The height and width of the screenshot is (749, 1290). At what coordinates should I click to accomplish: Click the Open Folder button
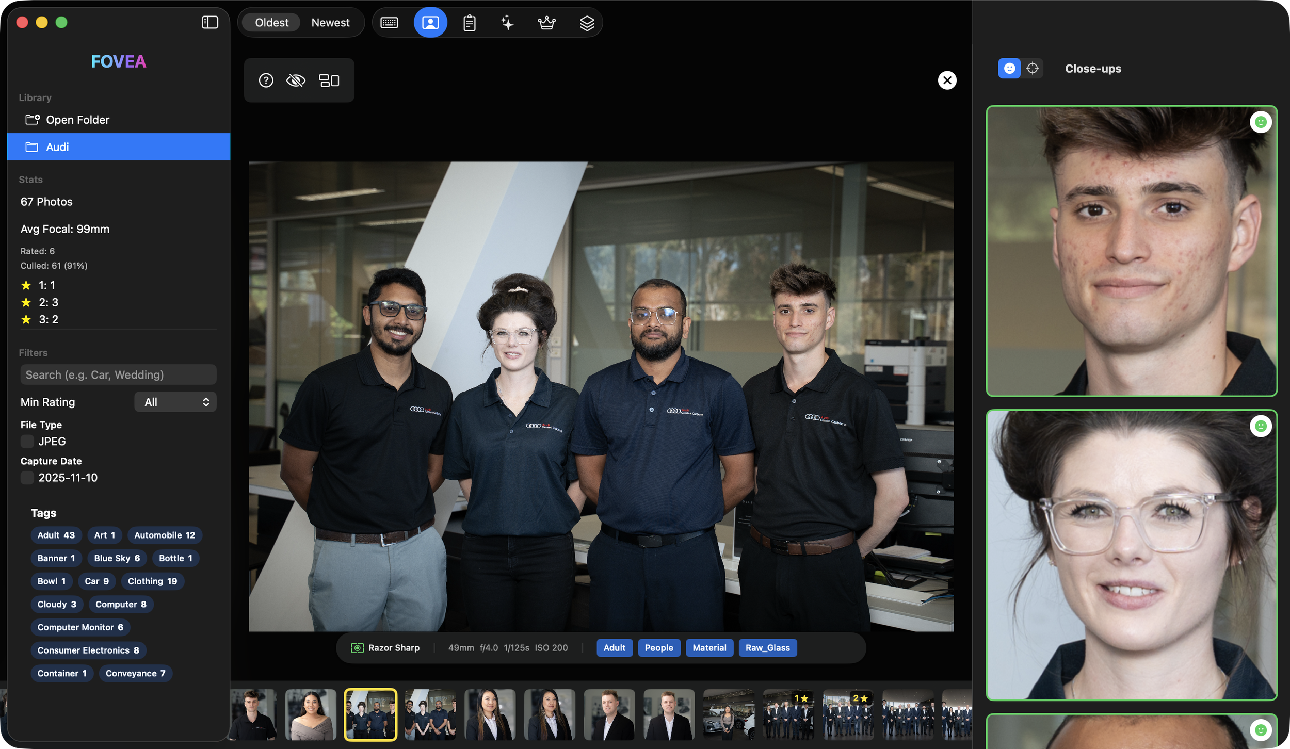tap(77, 119)
